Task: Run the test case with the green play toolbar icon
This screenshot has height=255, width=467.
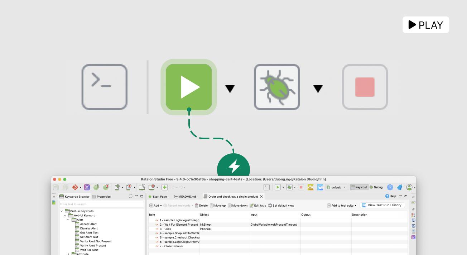Action: click(x=278, y=187)
